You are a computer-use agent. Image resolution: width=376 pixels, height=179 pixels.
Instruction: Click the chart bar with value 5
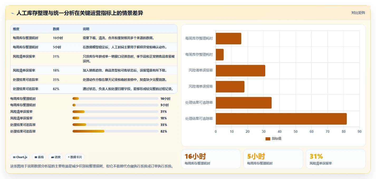click(220, 55)
